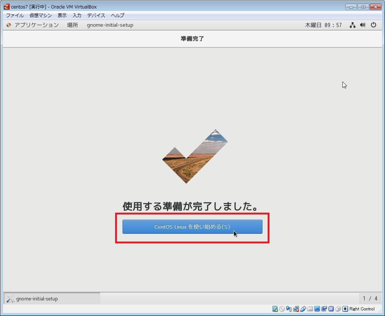The height and width of the screenshot is (316, 385).
Task: Expand the gnome-initial-setup app menu in panel
Action: tap(110, 25)
